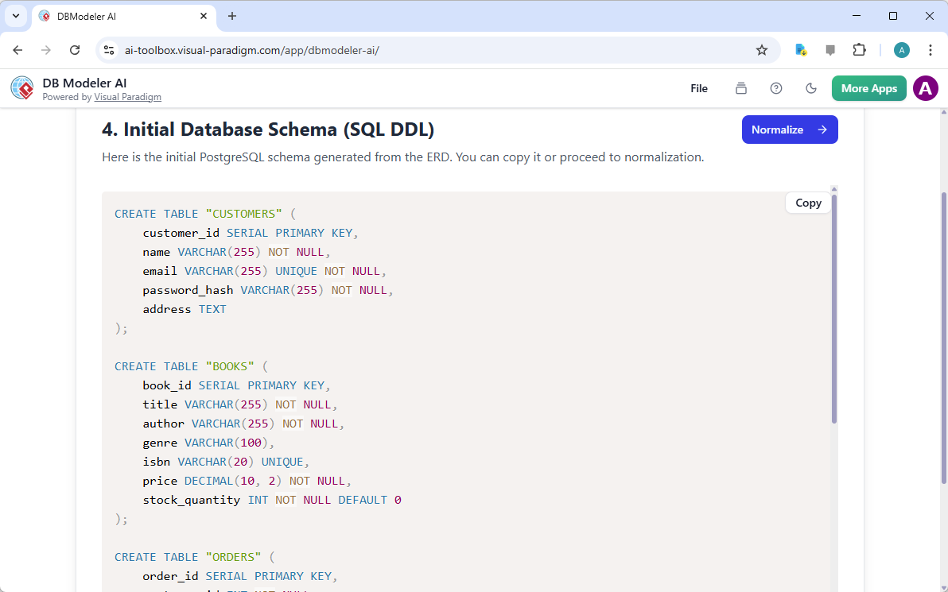Click the account avatar in the app header
This screenshot has width=948, height=592.
click(925, 88)
